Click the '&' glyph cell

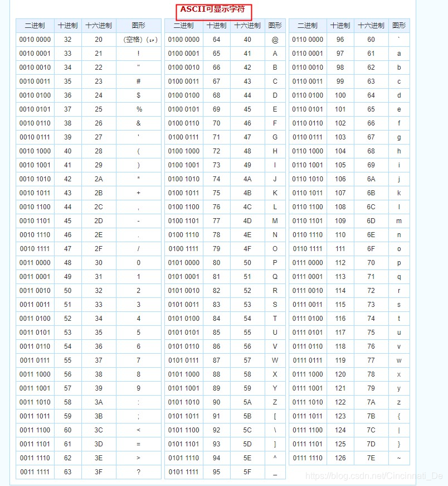[x=139, y=123]
